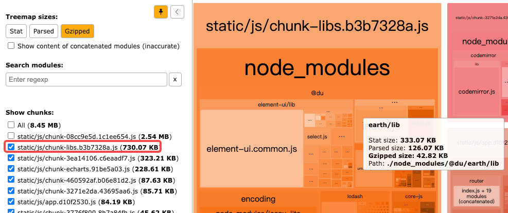
Task: Switch treemap sizes to Parsed
Action: click(x=44, y=31)
